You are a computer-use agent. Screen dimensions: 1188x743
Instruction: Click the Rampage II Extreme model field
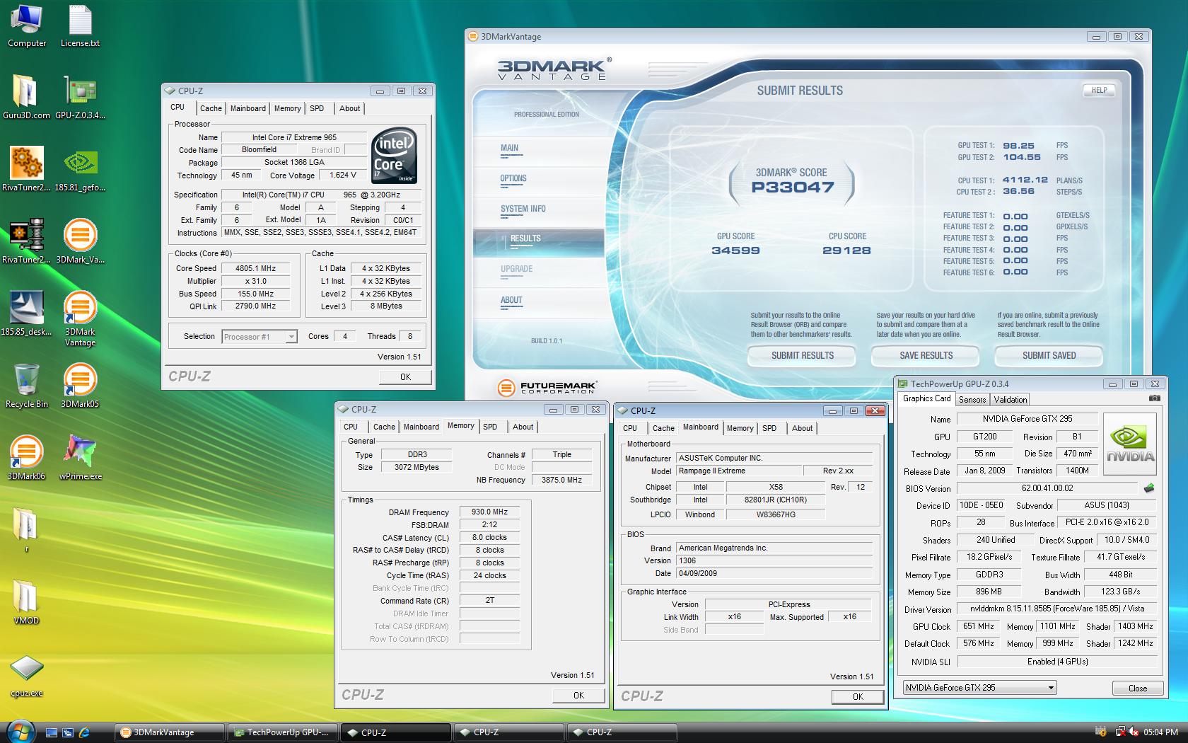click(739, 471)
